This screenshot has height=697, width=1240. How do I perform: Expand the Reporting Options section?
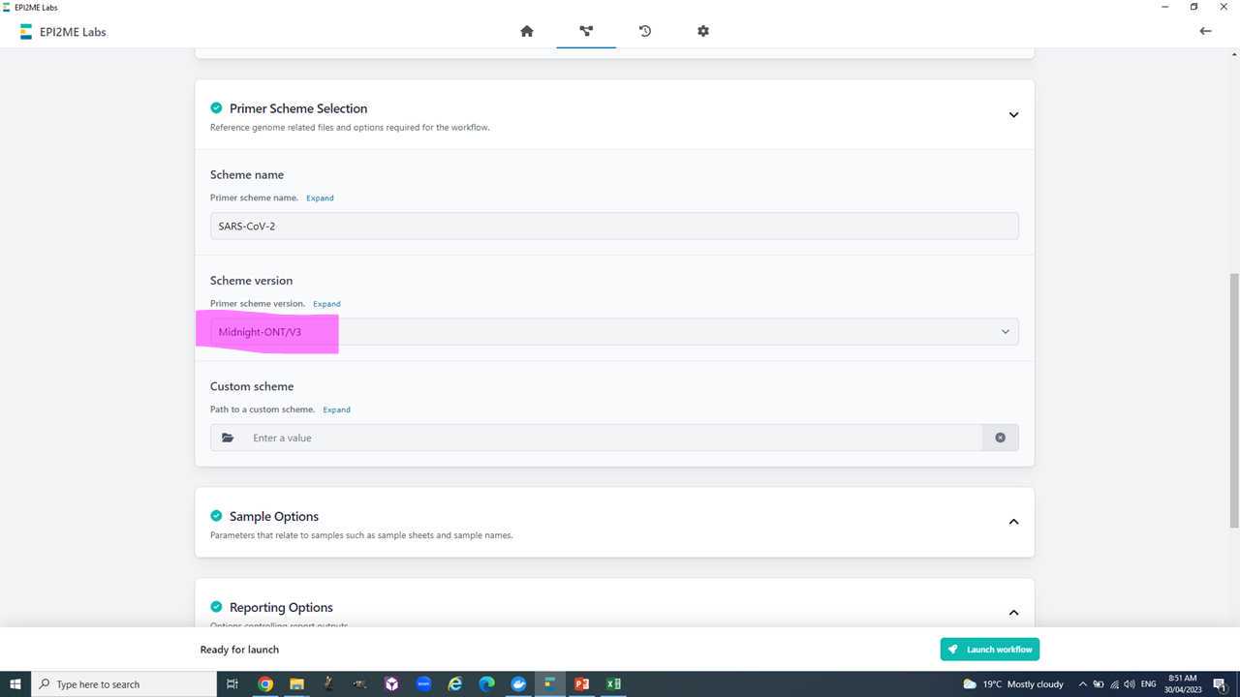[x=1013, y=612]
